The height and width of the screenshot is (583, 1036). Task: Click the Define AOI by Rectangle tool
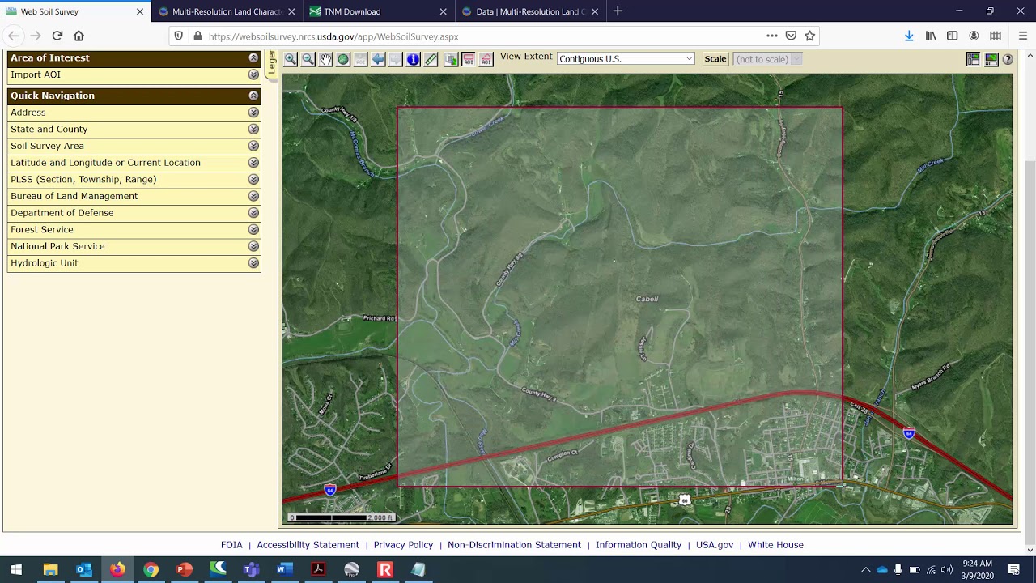tap(469, 59)
